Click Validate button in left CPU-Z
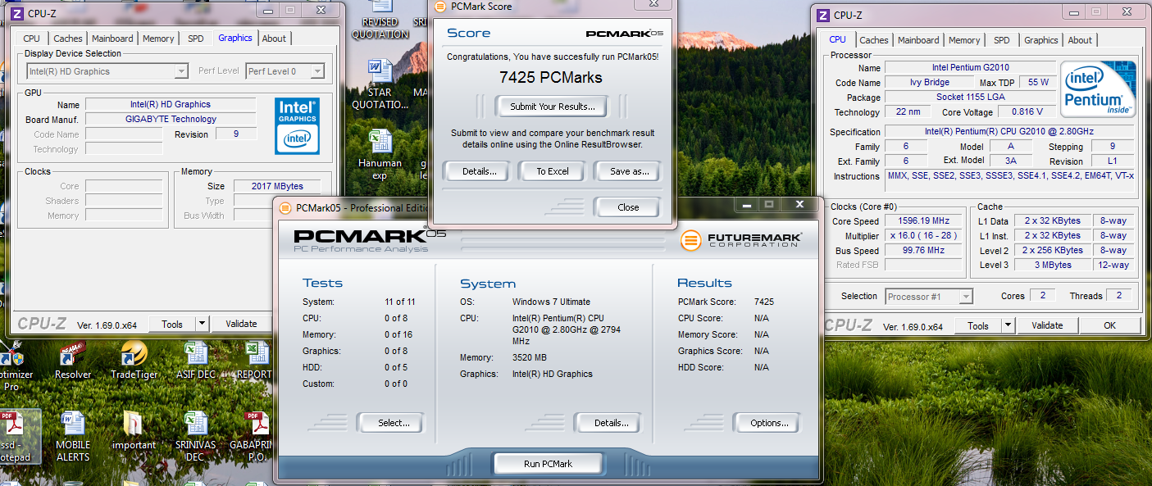1152x486 pixels. pyautogui.click(x=241, y=324)
